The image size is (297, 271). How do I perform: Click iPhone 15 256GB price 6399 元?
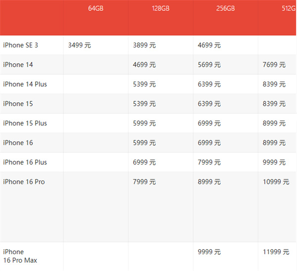[x=209, y=104]
